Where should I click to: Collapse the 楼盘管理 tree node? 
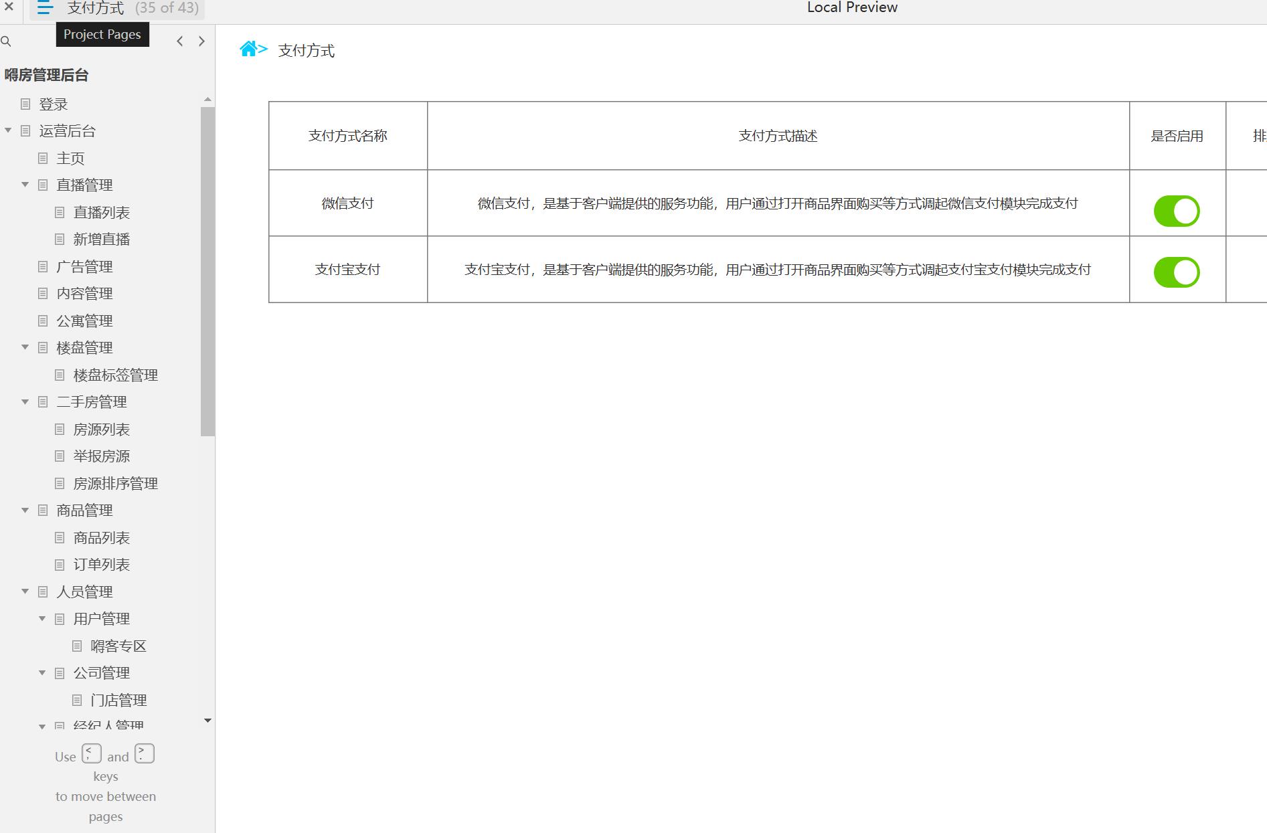point(25,347)
